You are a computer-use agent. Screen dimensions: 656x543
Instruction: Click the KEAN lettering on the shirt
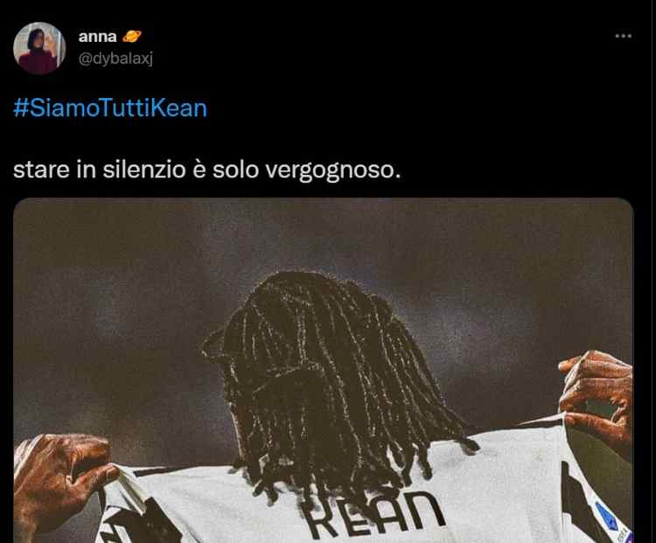point(373,515)
